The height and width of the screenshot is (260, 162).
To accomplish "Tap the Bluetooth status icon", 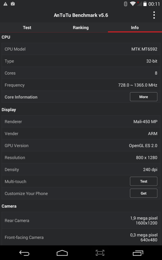I will click(126, 4).
